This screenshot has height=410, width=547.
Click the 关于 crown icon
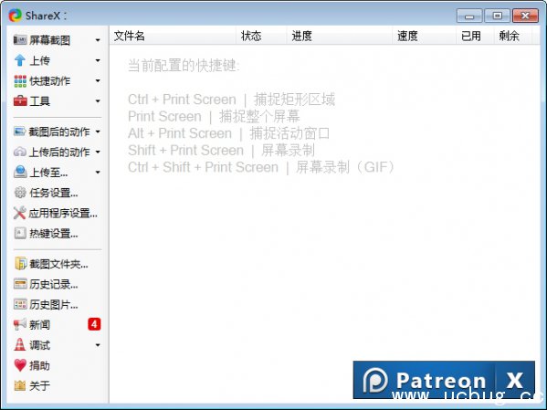[x=20, y=385]
